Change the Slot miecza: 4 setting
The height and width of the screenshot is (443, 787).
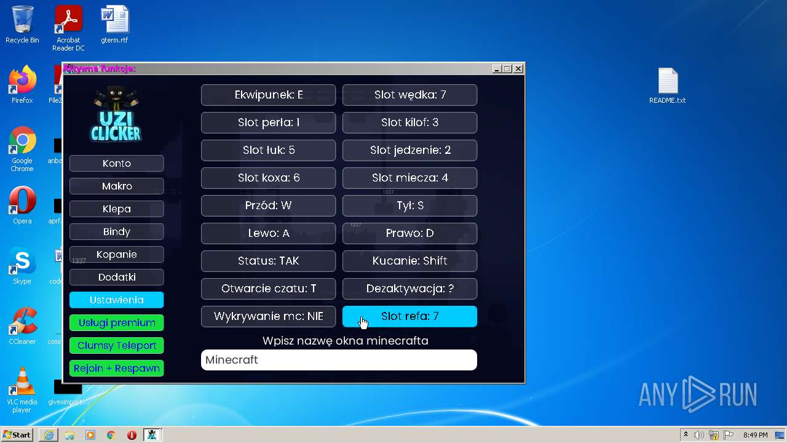(x=410, y=178)
